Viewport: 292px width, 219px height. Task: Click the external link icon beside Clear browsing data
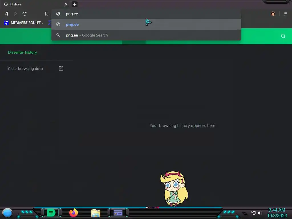pos(61,68)
